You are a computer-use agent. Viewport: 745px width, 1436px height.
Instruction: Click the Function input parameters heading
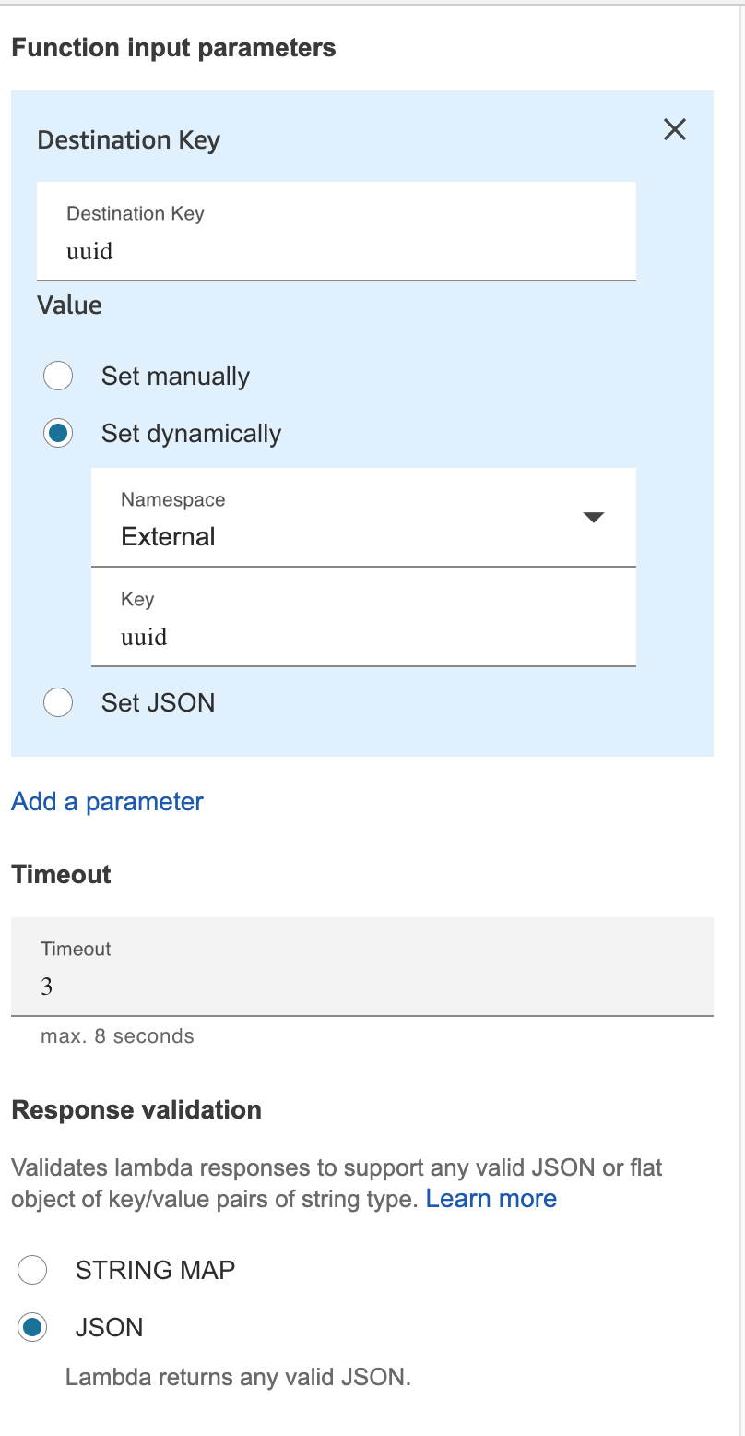click(173, 48)
